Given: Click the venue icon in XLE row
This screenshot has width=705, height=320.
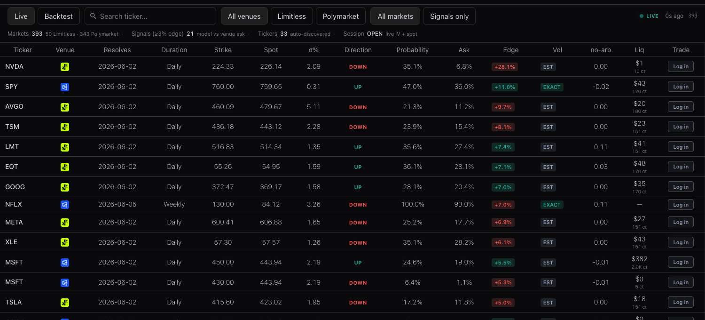Looking at the screenshot, I should (65, 242).
